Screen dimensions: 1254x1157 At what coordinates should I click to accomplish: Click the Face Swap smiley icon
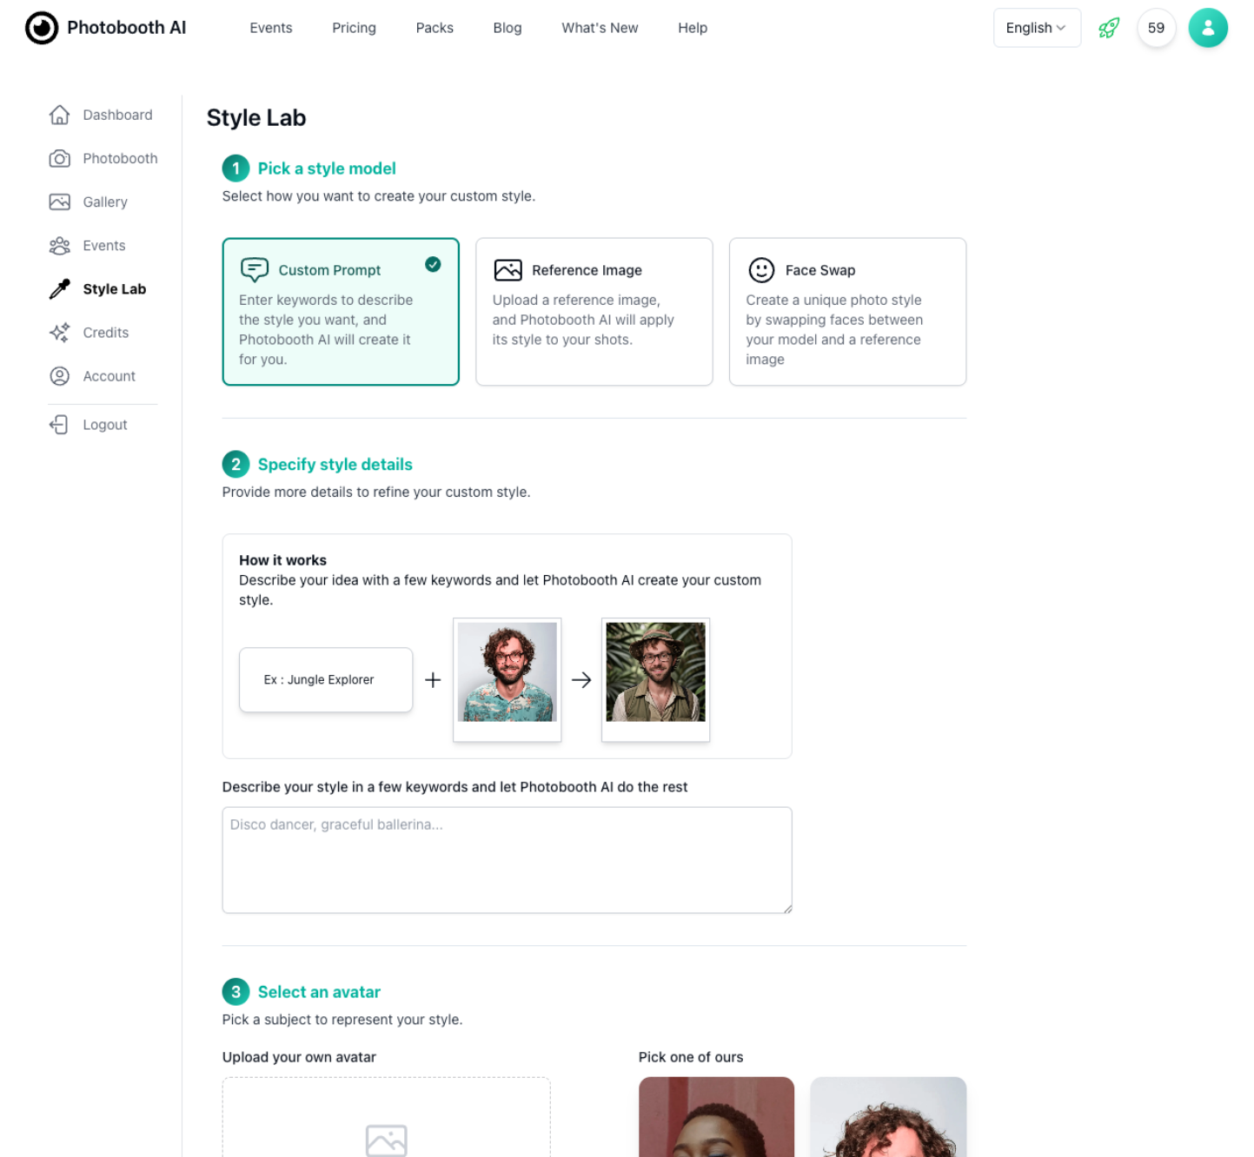761,270
